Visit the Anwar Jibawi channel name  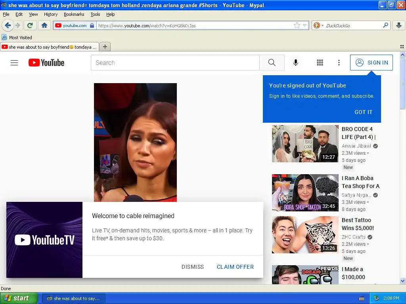356,146
